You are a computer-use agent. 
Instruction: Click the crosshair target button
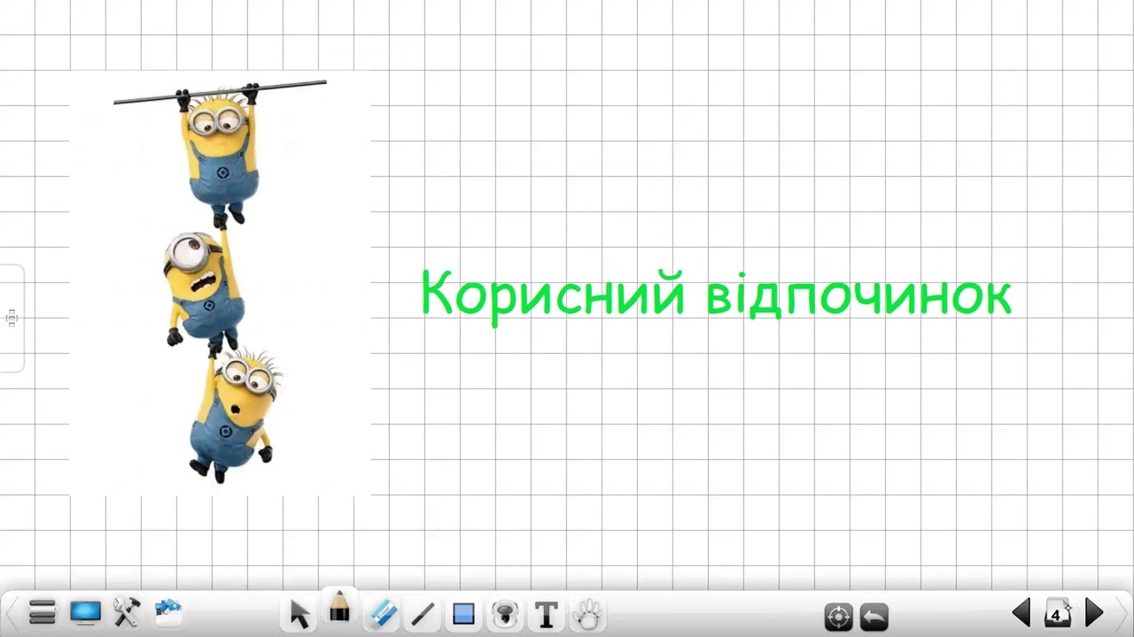(x=838, y=616)
